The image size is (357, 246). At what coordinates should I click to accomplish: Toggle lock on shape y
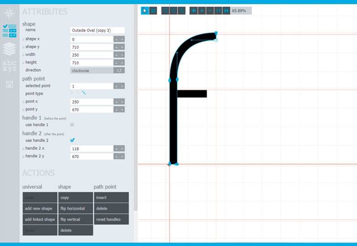pos(23,47)
